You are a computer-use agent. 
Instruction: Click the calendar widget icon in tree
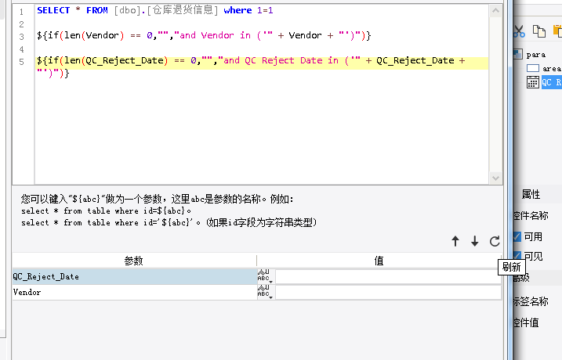[x=533, y=82]
